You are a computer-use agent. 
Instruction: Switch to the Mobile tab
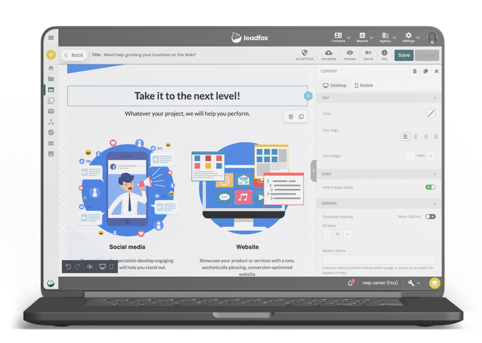pos(364,85)
